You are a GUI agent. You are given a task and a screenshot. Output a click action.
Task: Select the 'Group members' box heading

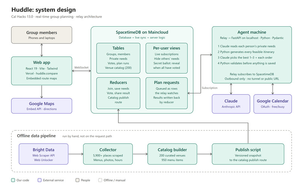click(x=42, y=32)
